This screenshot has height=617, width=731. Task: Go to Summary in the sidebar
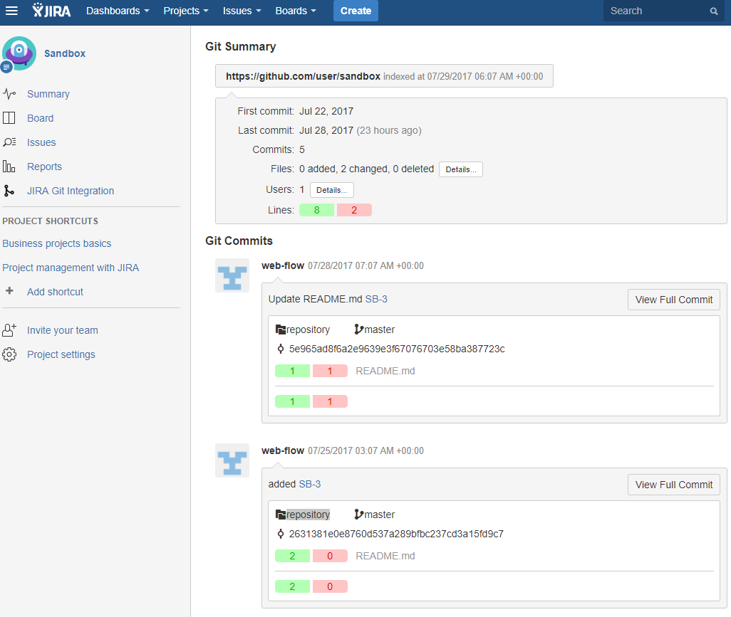[48, 94]
